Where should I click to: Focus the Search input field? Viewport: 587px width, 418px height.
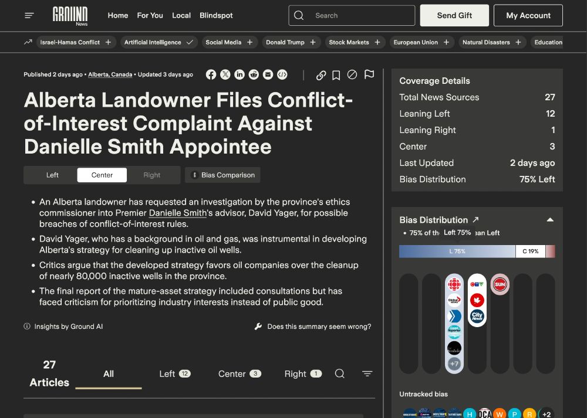[x=352, y=15]
